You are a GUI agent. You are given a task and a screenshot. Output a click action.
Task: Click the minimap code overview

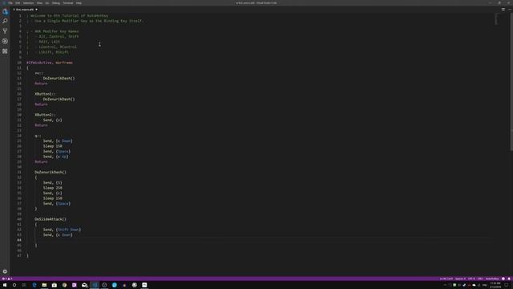pyautogui.click(x=496, y=19)
